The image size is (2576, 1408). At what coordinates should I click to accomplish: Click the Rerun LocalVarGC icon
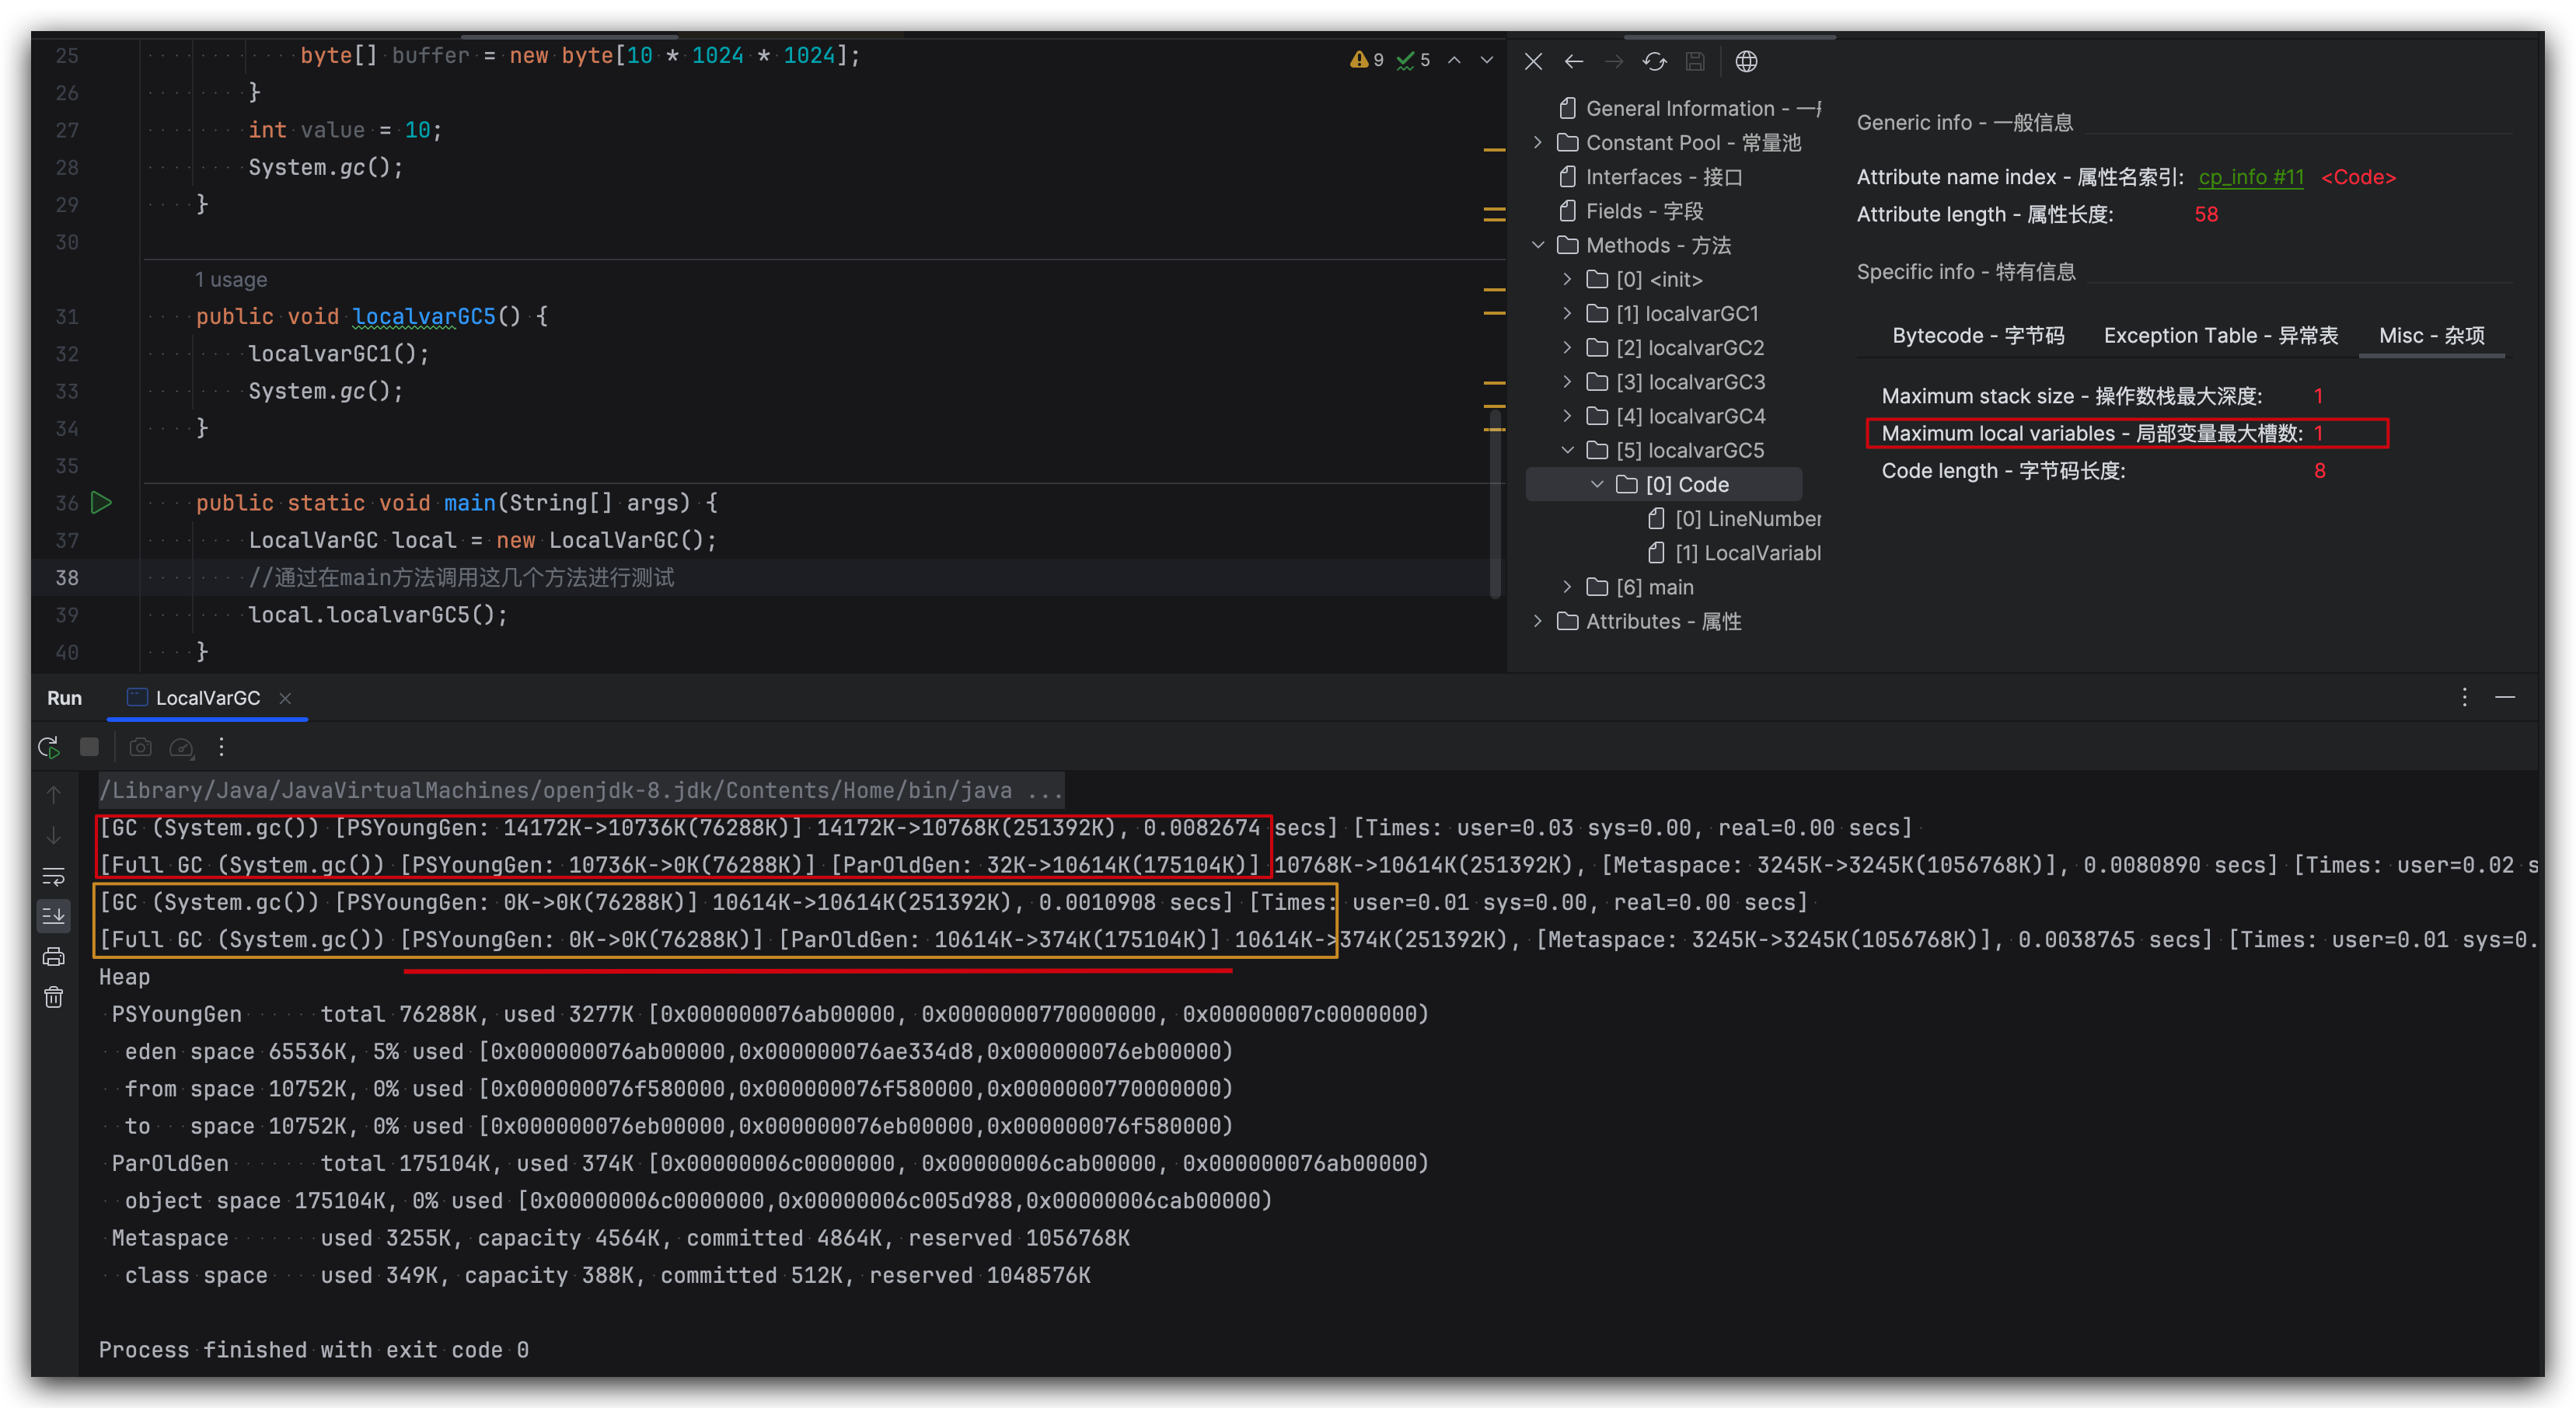48,747
